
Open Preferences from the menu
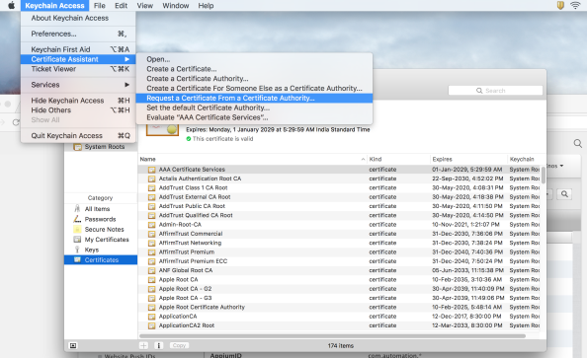[78, 34]
